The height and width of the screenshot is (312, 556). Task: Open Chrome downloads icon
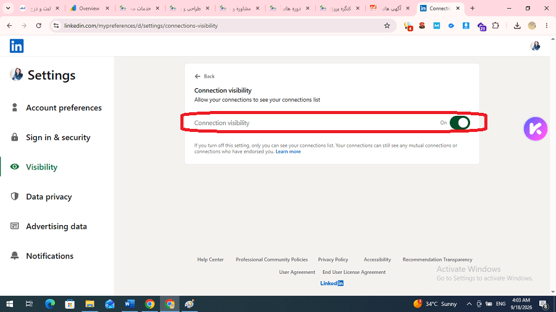coord(517,25)
